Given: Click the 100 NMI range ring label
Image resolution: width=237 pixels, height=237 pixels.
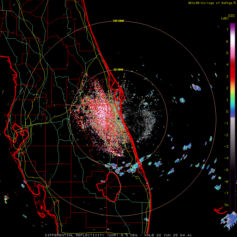Looking at the screenshot, I should click(118, 21).
